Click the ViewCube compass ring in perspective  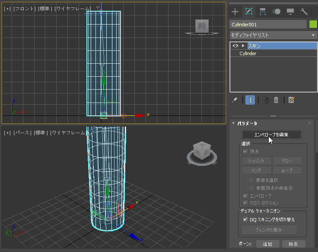point(202,162)
